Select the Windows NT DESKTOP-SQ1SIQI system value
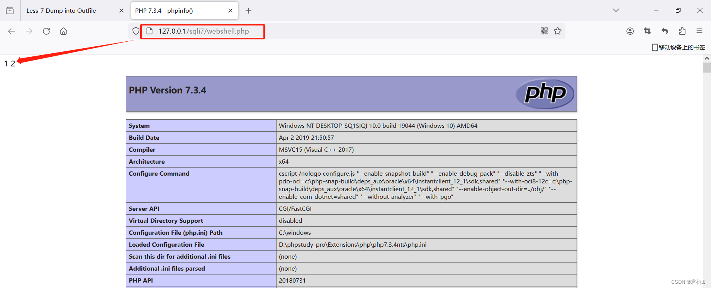711x288 pixels. click(378, 126)
